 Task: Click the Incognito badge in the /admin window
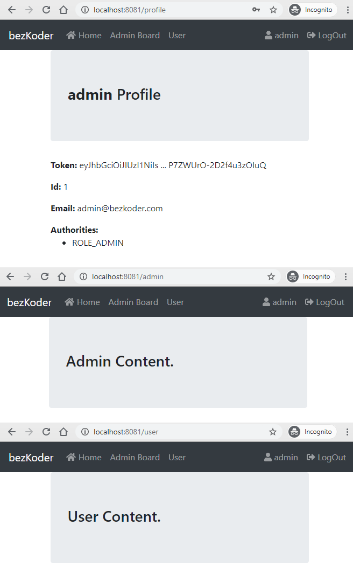tap(310, 276)
